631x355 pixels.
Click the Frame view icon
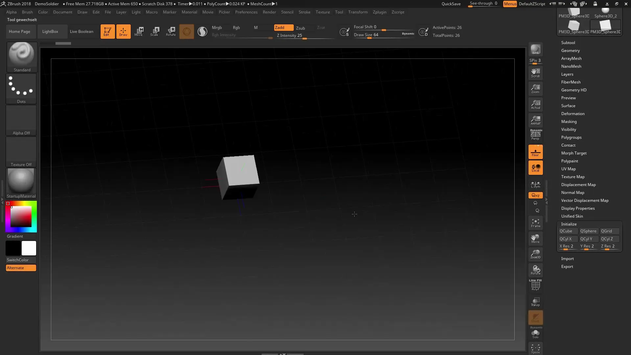click(535, 223)
